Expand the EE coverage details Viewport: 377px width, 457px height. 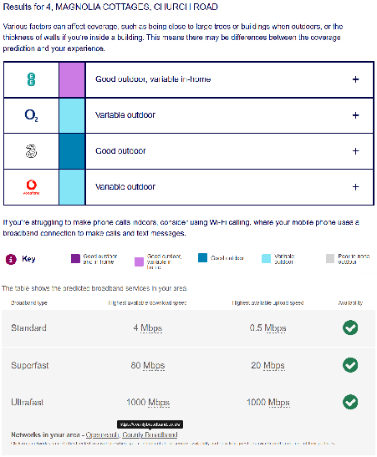pos(355,79)
